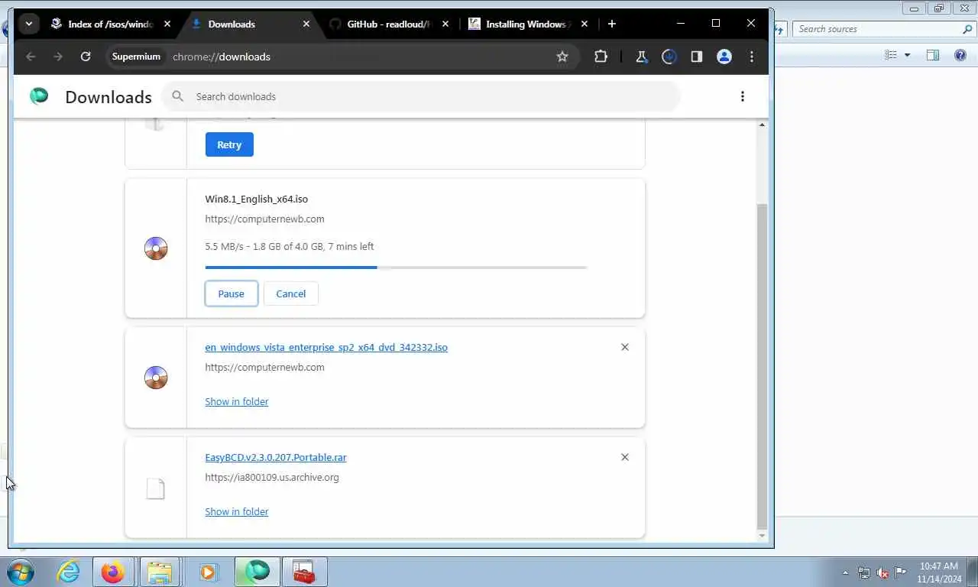Open the EasyBCD.v2.3.0.207.Portable.rar link

click(276, 457)
